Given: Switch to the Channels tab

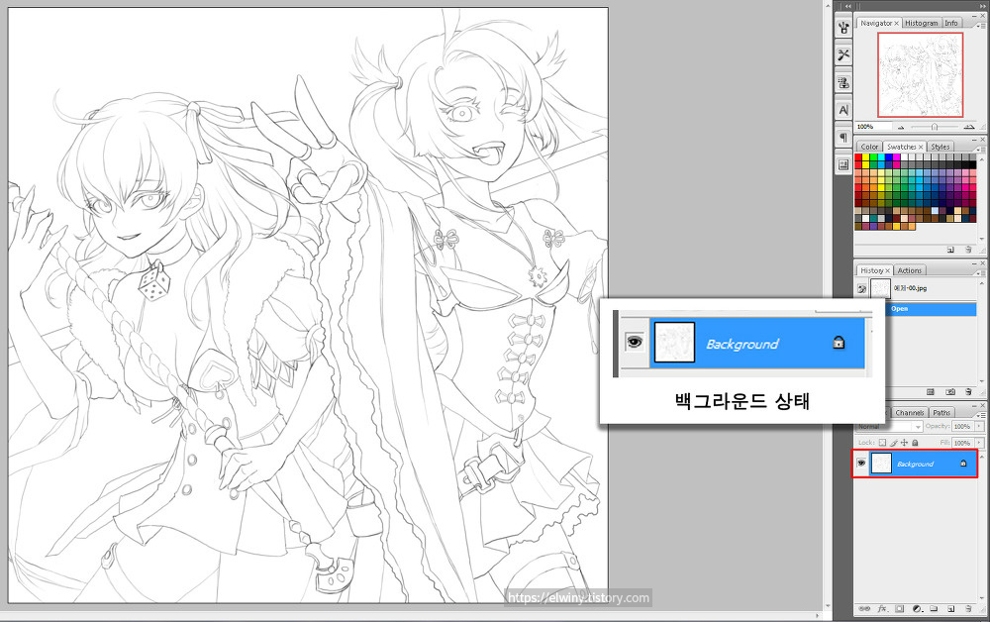Looking at the screenshot, I should 909,412.
